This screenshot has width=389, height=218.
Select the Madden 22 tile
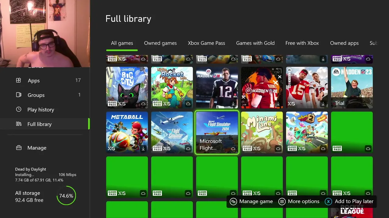coord(307,88)
